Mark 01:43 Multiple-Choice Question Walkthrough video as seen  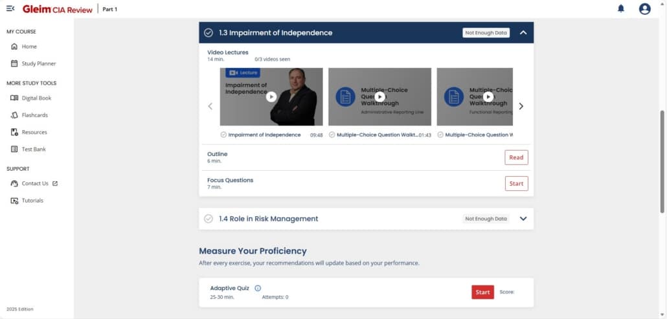332,135
